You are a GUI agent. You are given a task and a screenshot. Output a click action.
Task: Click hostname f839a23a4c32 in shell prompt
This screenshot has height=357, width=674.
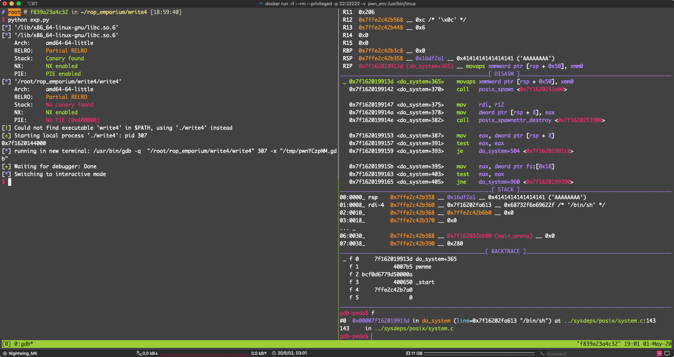pyautogui.click(x=49, y=12)
